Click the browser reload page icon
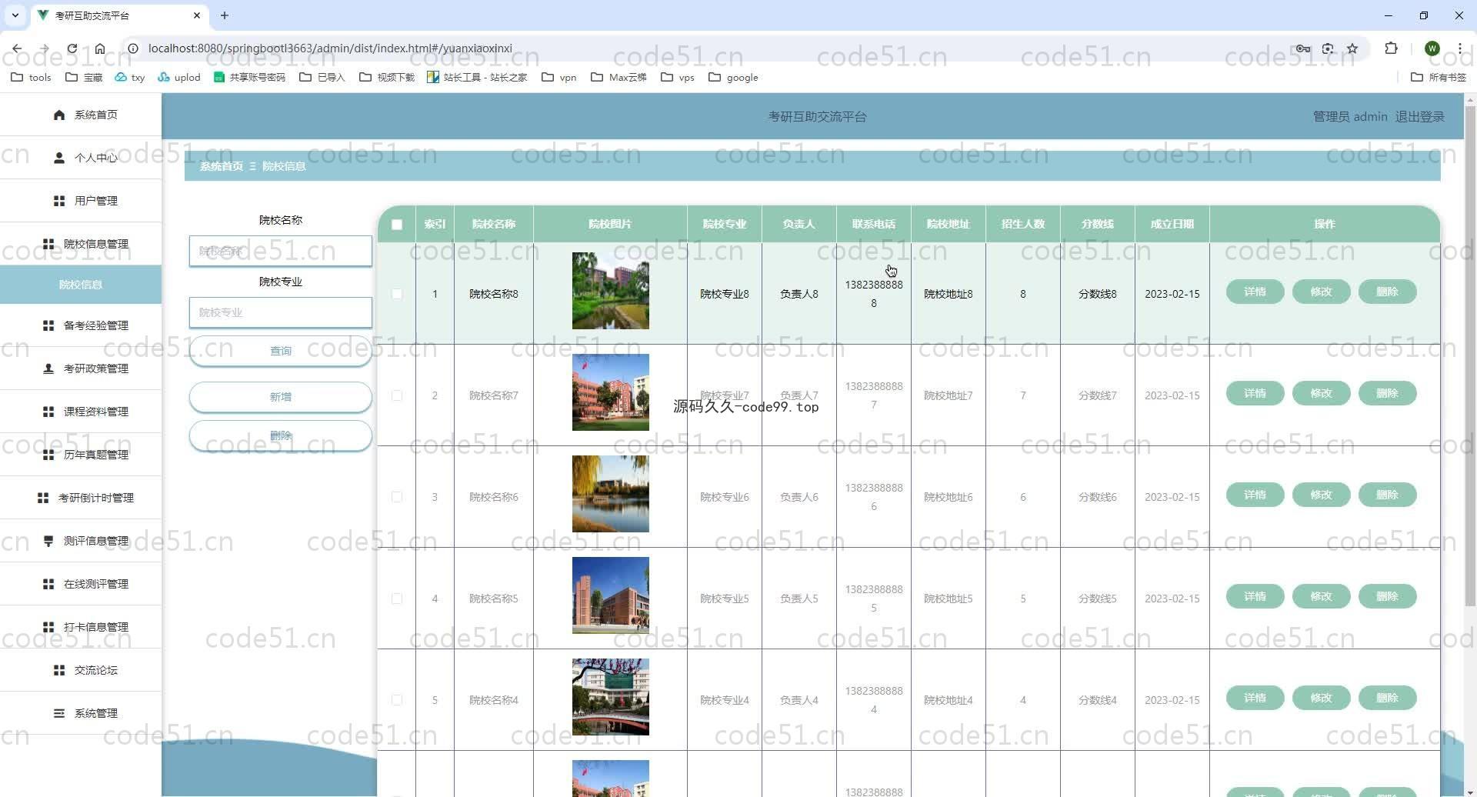Image resolution: width=1477 pixels, height=797 pixels. pos(72,48)
